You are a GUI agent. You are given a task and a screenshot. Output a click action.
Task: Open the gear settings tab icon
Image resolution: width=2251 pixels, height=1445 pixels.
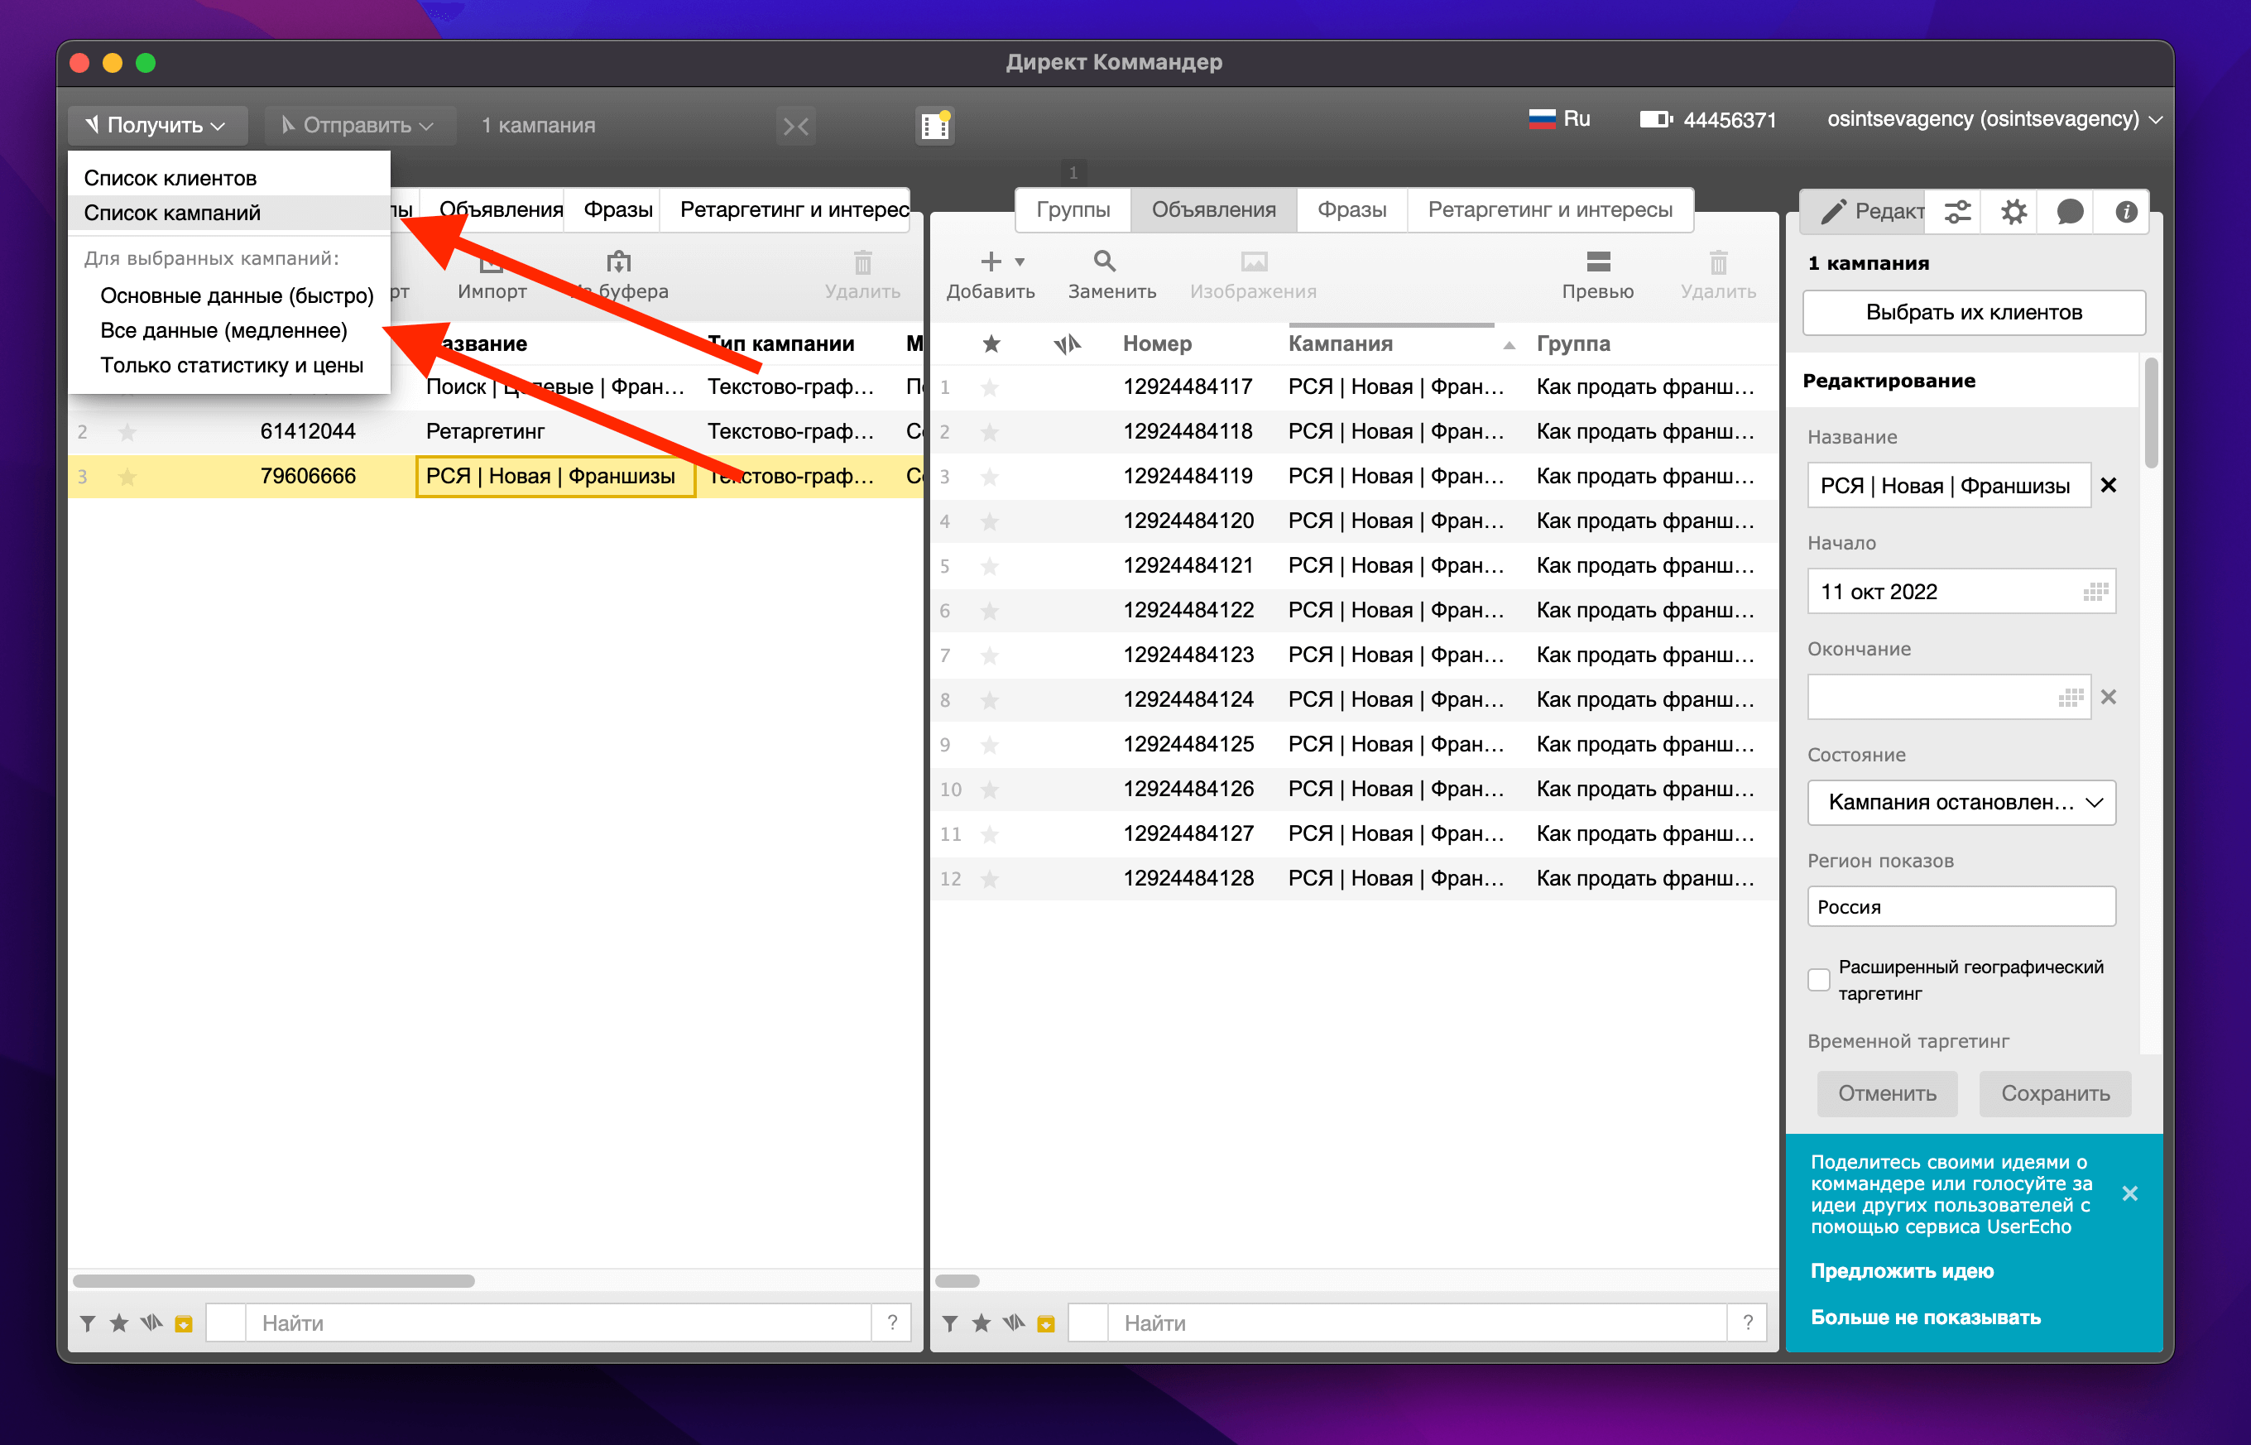2013,212
